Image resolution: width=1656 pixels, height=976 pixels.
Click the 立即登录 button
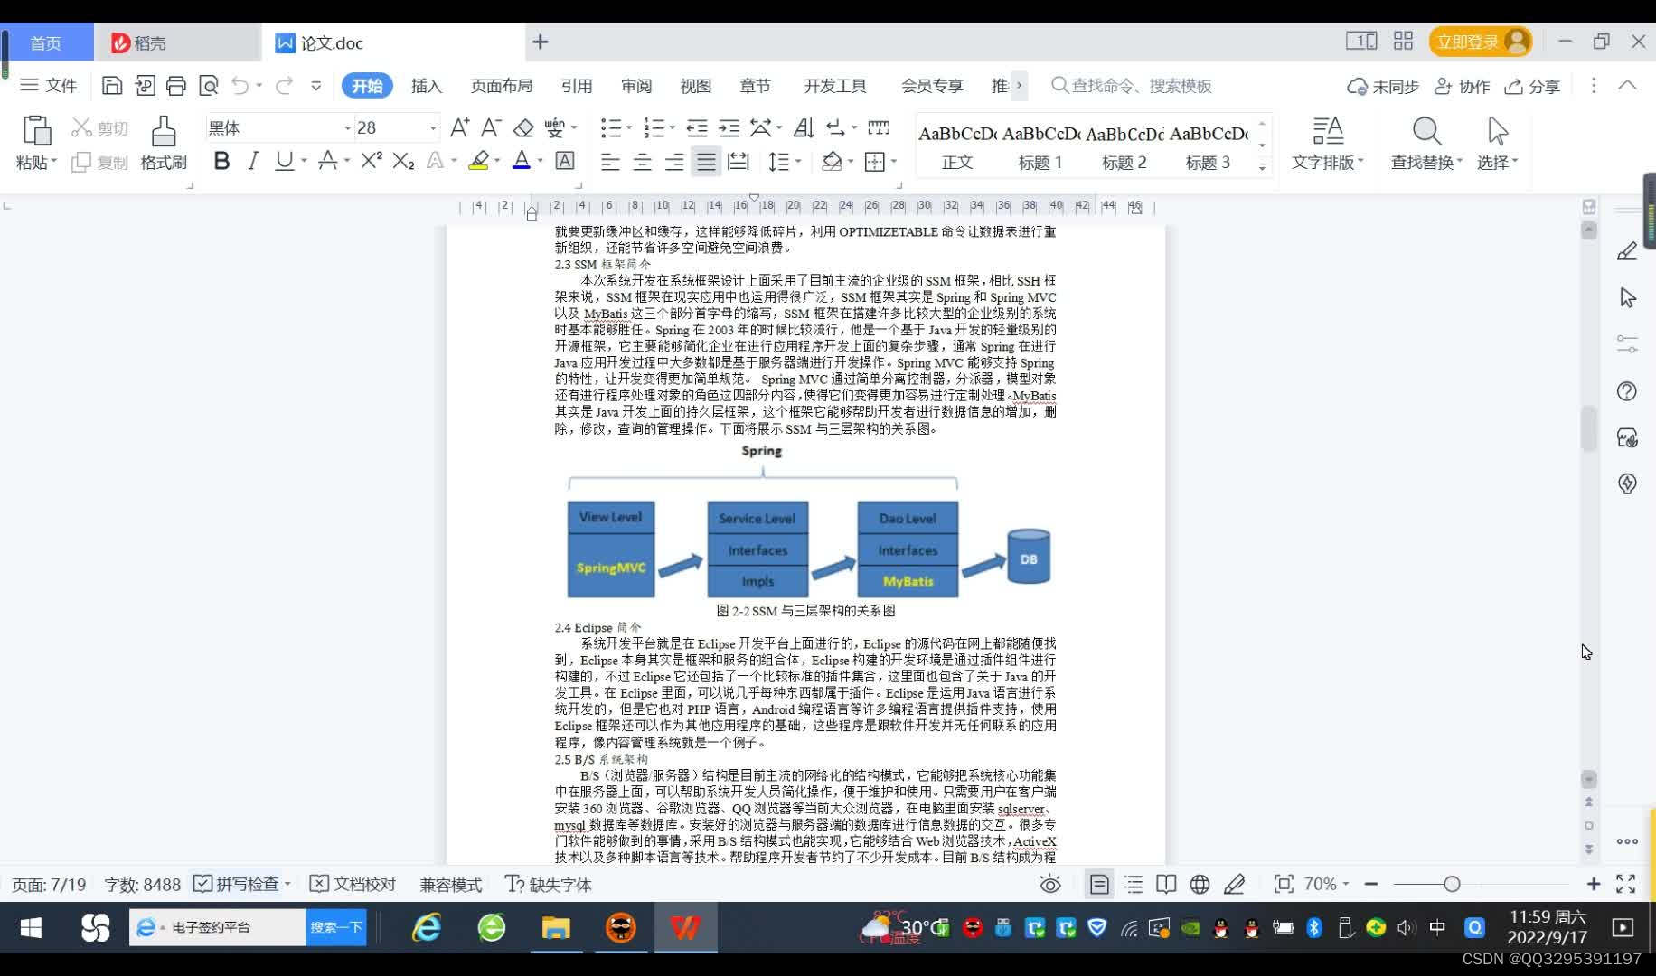pyautogui.click(x=1480, y=42)
